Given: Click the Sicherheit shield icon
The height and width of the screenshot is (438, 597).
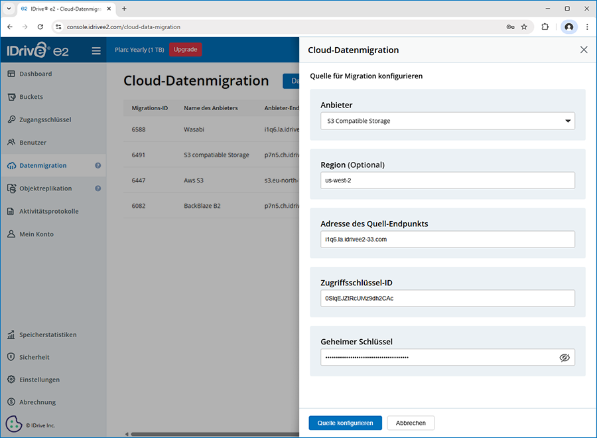Looking at the screenshot, I should 11,357.
